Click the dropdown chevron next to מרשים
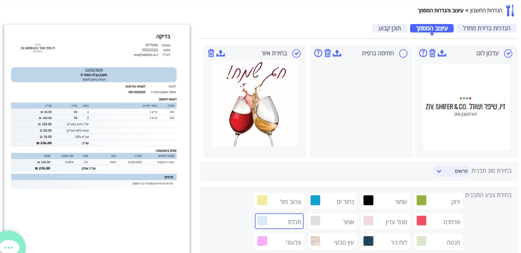The image size is (521, 253). click(x=439, y=171)
